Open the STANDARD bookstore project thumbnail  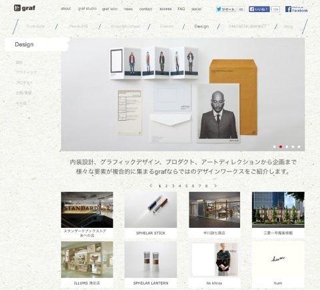pyautogui.click(x=87, y=210)
